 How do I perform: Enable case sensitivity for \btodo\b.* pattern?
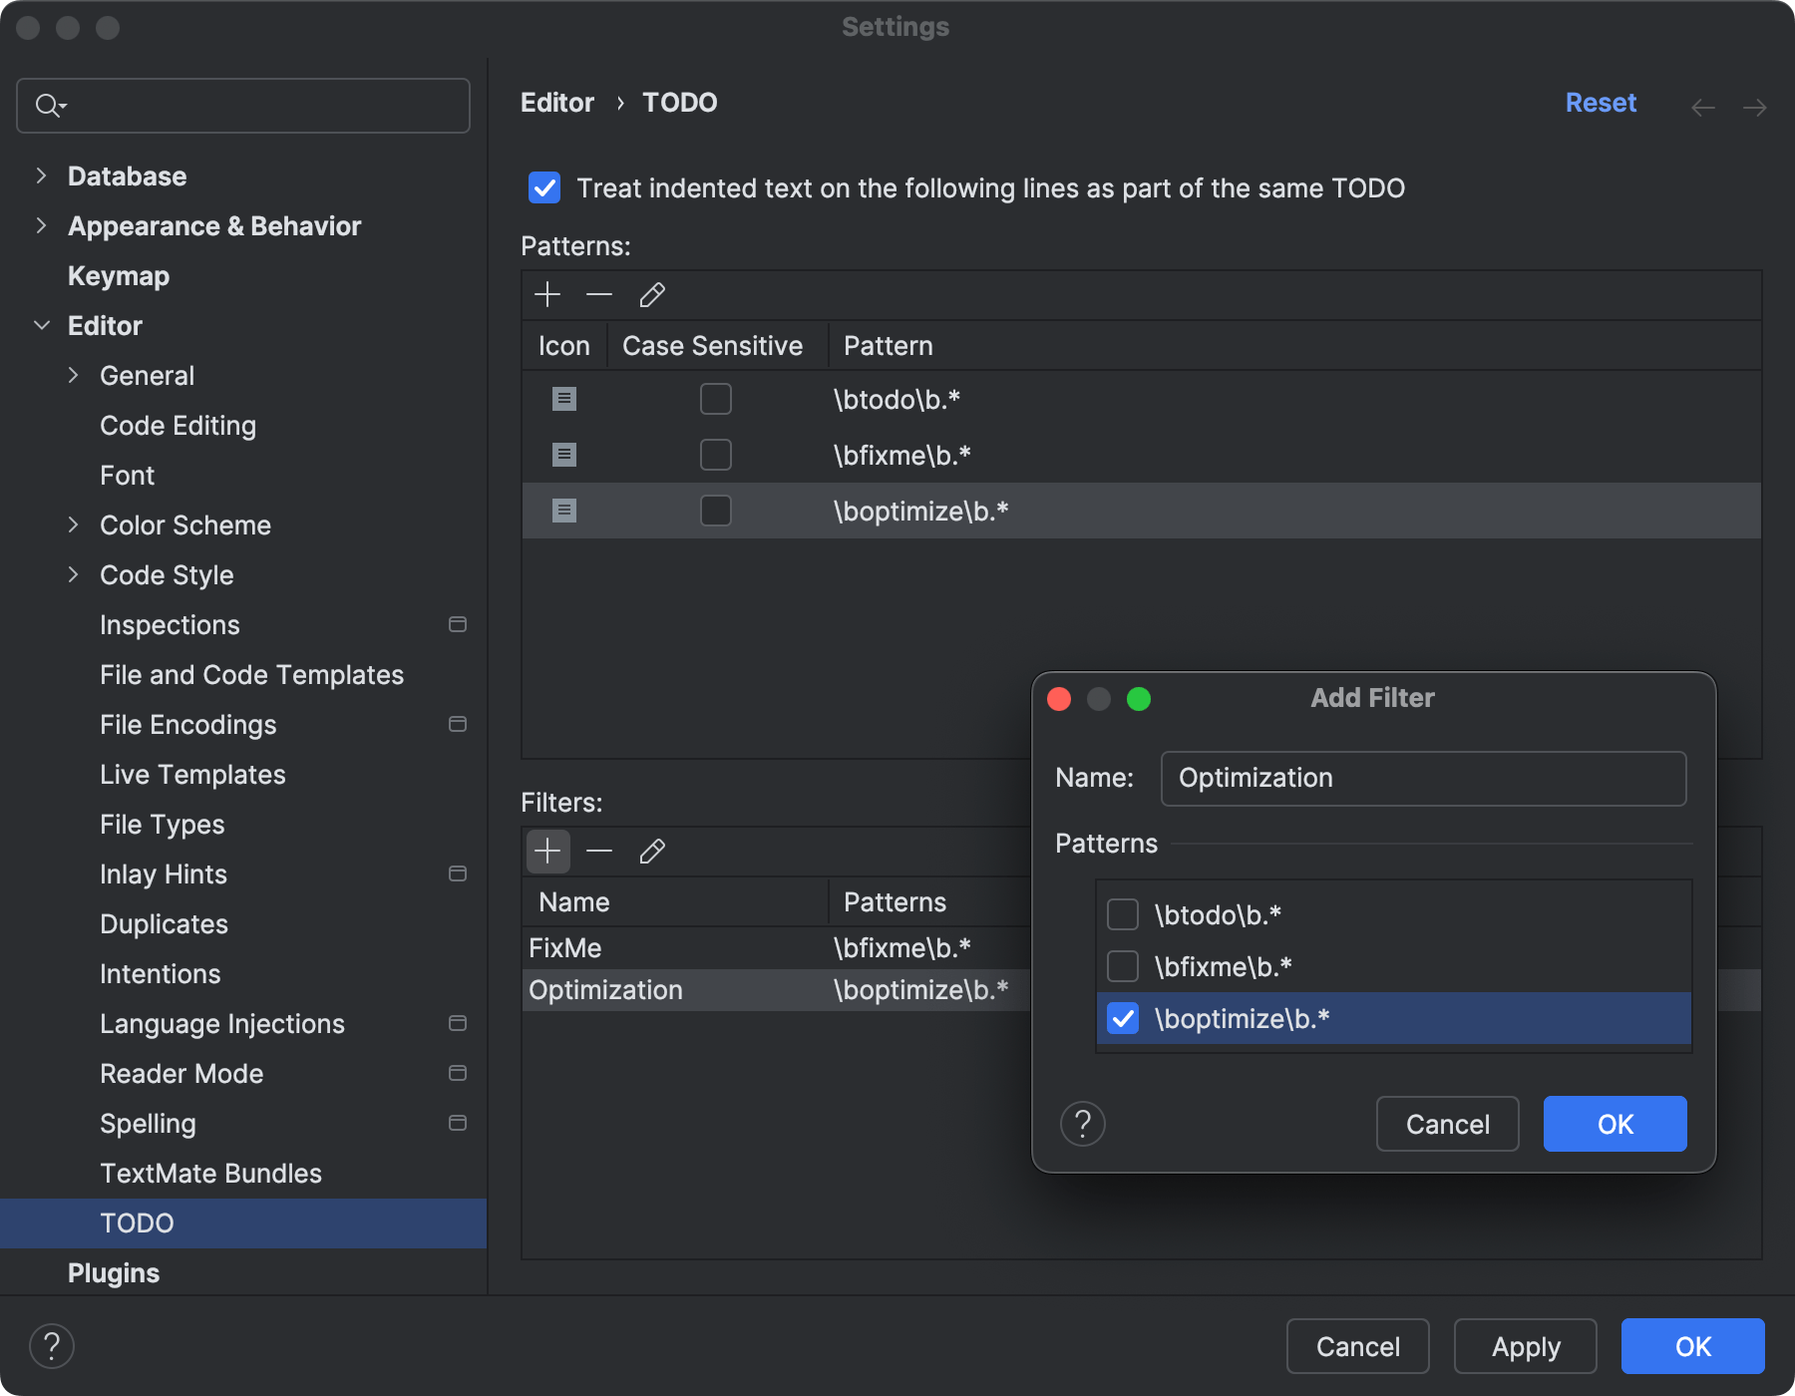click(x=715, y=399)
